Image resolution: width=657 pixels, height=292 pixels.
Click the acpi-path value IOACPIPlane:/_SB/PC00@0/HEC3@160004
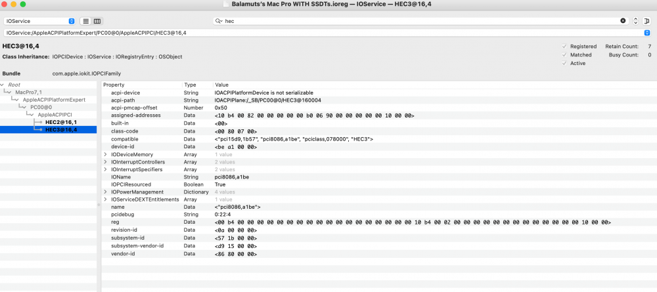[268, 100]
